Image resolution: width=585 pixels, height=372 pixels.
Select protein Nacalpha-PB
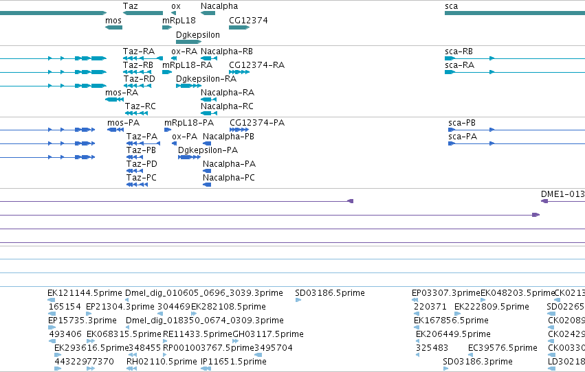coord(207,143)
